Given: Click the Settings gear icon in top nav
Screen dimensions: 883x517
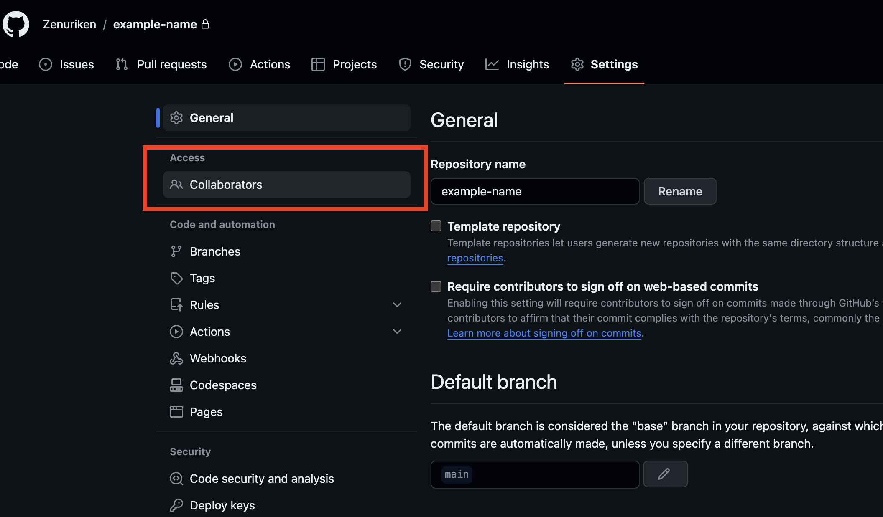Looking at the screenshot, I should tap(577, 64).
